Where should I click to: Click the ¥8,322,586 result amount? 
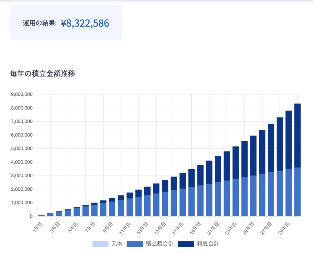pos(85,23)
